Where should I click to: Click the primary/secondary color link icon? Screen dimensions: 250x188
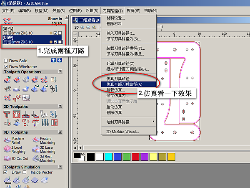83,154
